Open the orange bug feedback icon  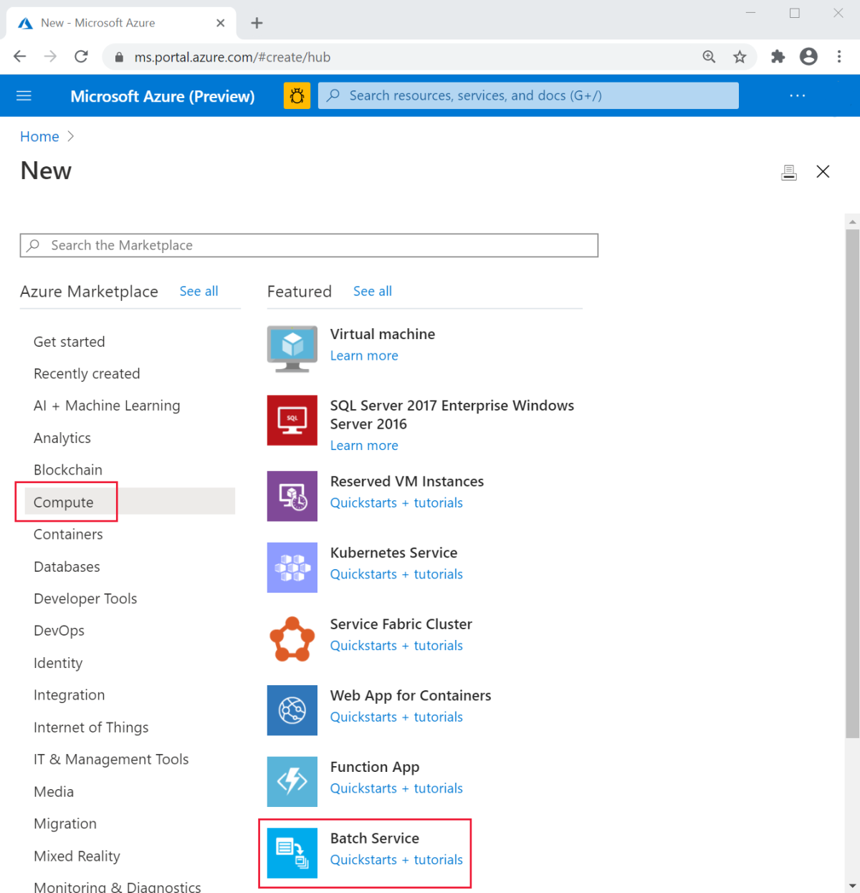(297, 95)
